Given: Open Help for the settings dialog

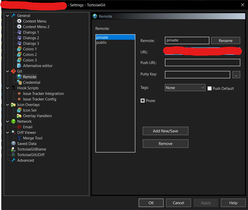Looking at the screenshot, I should [x=233, y=203].
